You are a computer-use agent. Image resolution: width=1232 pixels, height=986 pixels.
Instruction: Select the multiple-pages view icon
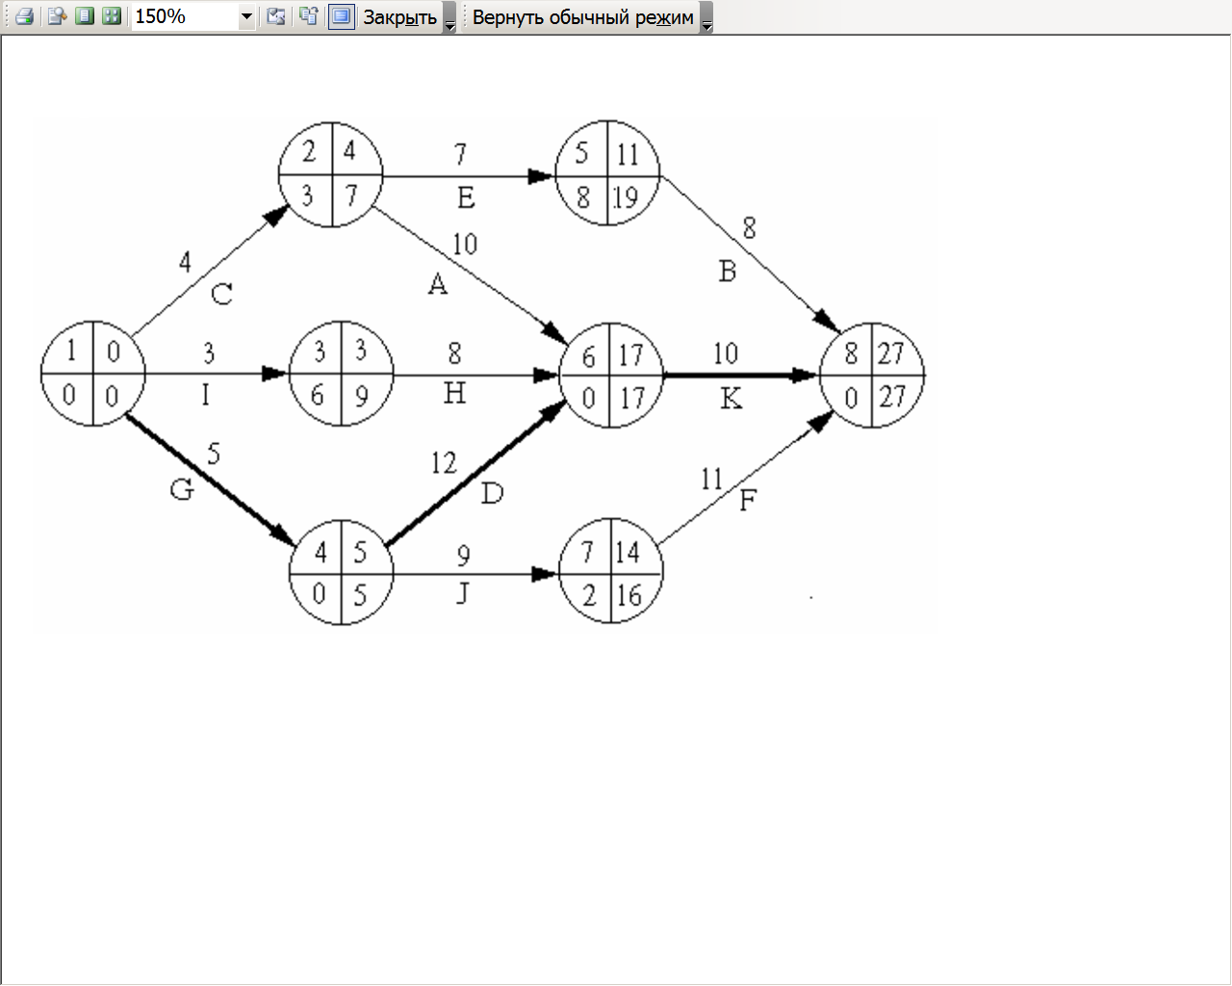[x=112, y=16]
